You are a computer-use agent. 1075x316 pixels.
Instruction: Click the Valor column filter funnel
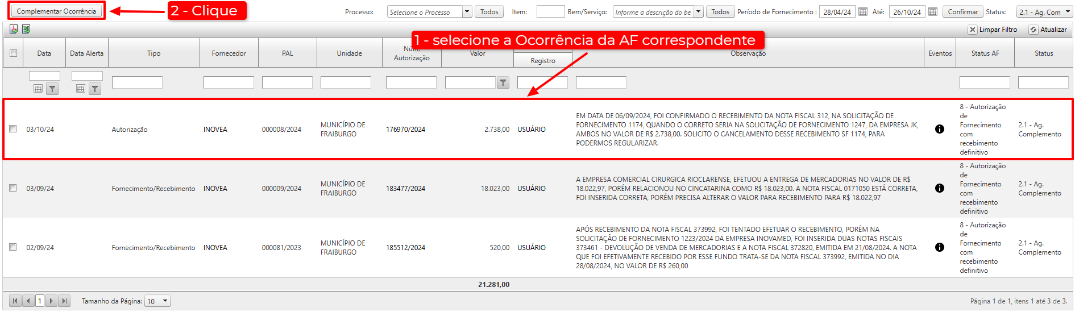click(x=503, y=83)
